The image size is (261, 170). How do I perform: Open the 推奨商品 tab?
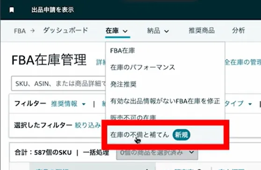click(x=202, y=30)
